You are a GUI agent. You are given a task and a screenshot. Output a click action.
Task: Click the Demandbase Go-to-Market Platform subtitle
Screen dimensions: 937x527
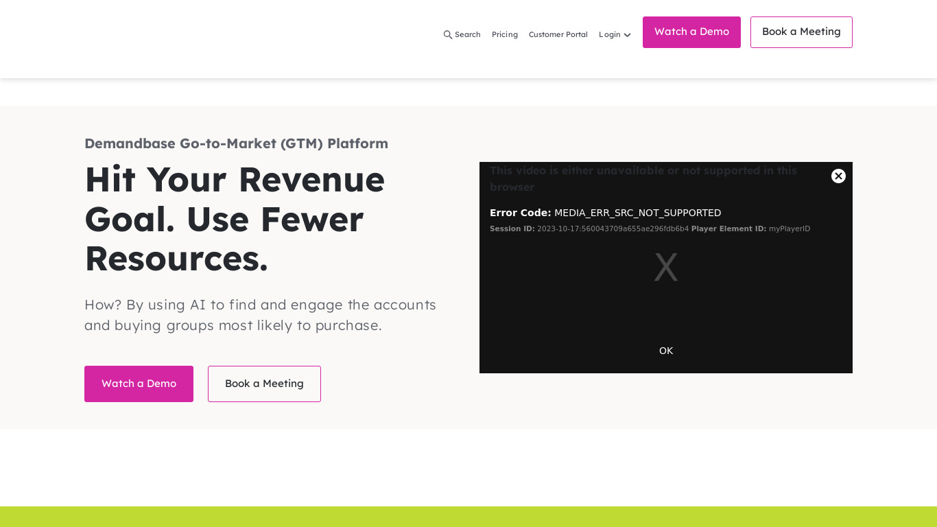(236, 143)
